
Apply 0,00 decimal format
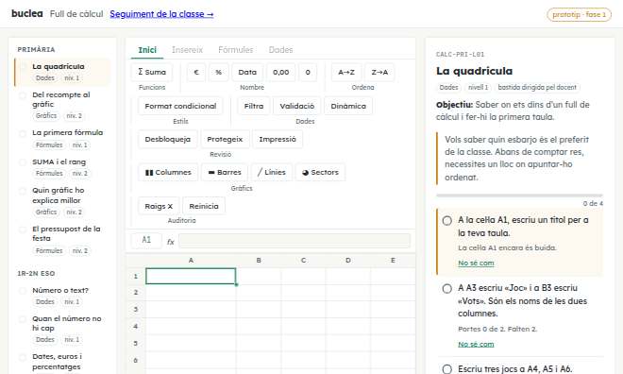coord(281,72)
